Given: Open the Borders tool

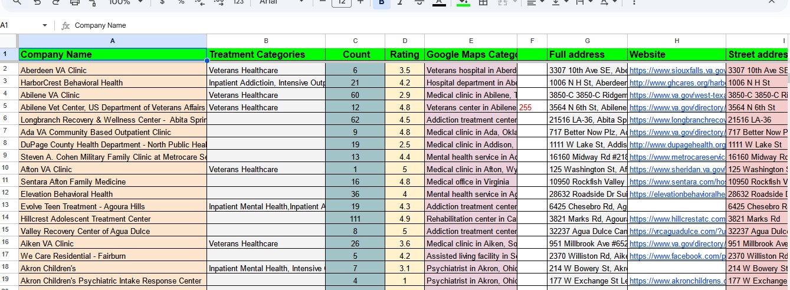Looking at the screenshot, I should (483, 2).
